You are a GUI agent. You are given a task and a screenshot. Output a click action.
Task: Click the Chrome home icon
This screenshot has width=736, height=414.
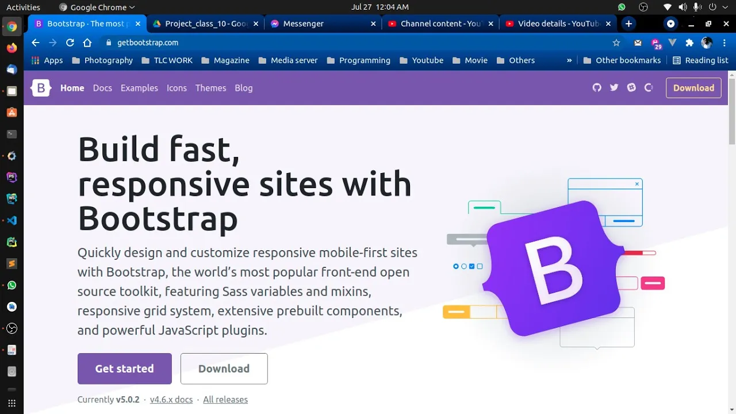tap(87, 43)
